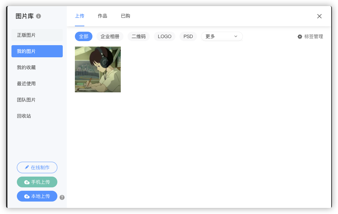
Task: Click the cloud upload icon on 手机上传
Action: 27,182
